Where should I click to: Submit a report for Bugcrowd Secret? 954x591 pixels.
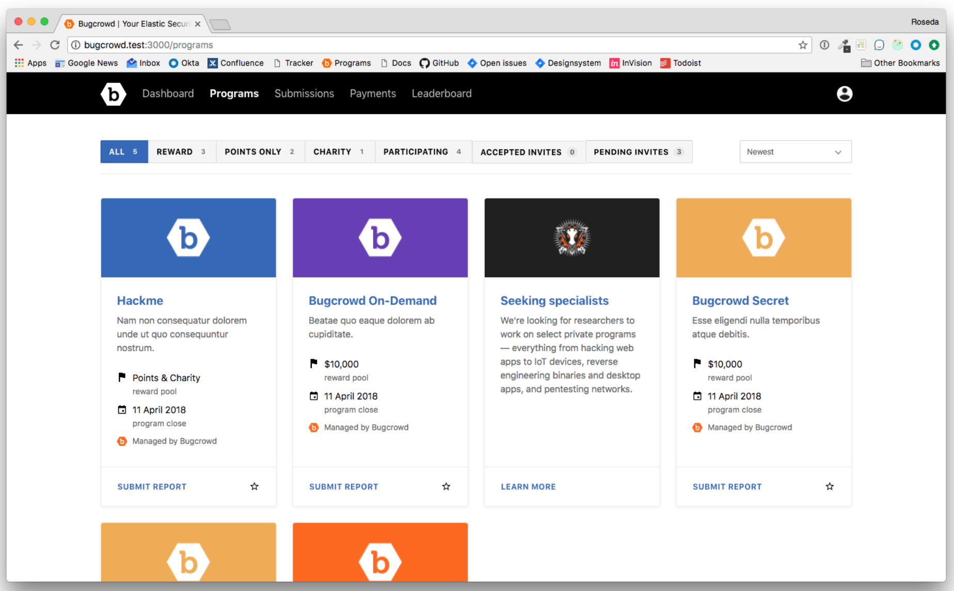tap(727, 487)
